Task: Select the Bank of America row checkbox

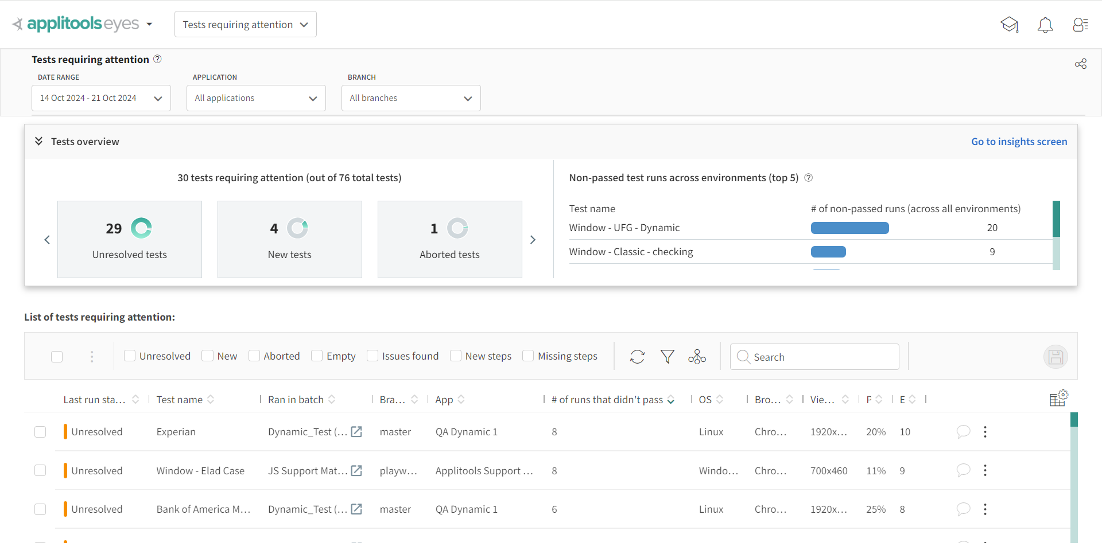Action: pyautogui.click(x=40, y=509)
